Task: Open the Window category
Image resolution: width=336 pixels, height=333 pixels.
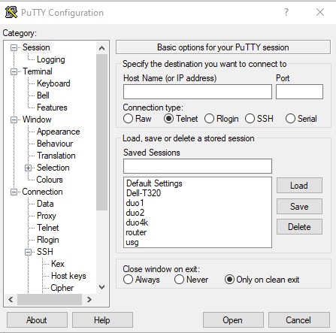Action: [x=37, y=120]
